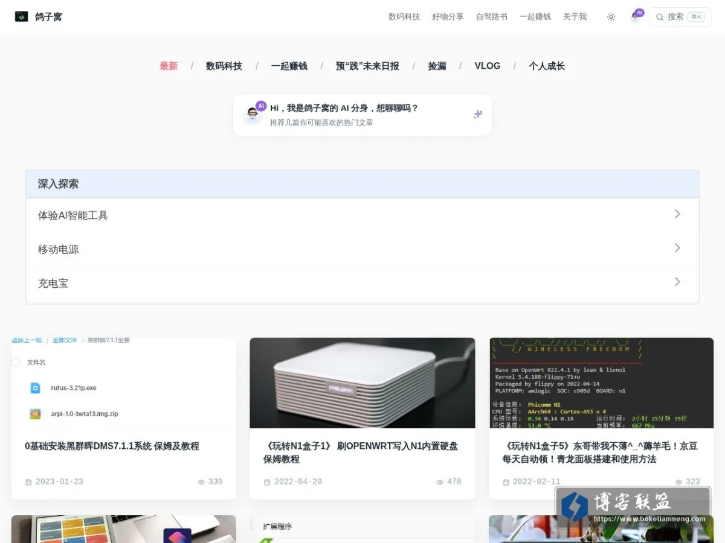
Task: Click the date 2023-01-23
Action: pos(59,482)
